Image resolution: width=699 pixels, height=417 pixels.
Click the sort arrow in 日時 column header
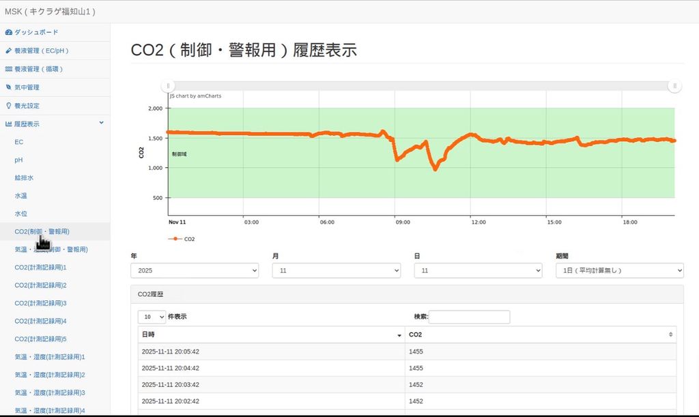point(399,335)
